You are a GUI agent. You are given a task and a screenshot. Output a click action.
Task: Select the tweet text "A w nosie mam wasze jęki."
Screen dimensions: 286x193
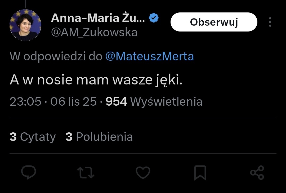pyautogui.click(x=96, y=80)
